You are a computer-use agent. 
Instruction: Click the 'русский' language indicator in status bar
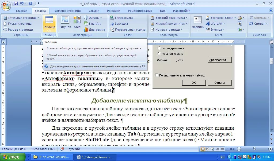point(74,149)
